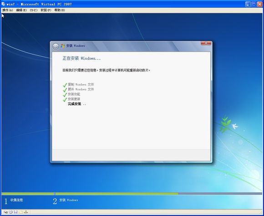
Task: Open the 软驱(F) menu
Action: 46,10
